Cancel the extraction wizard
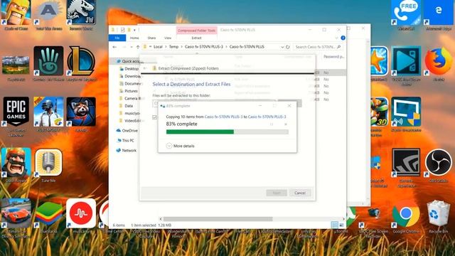This screenshot has height=256, width=455. pyautogui.click(x=300, y=193)
